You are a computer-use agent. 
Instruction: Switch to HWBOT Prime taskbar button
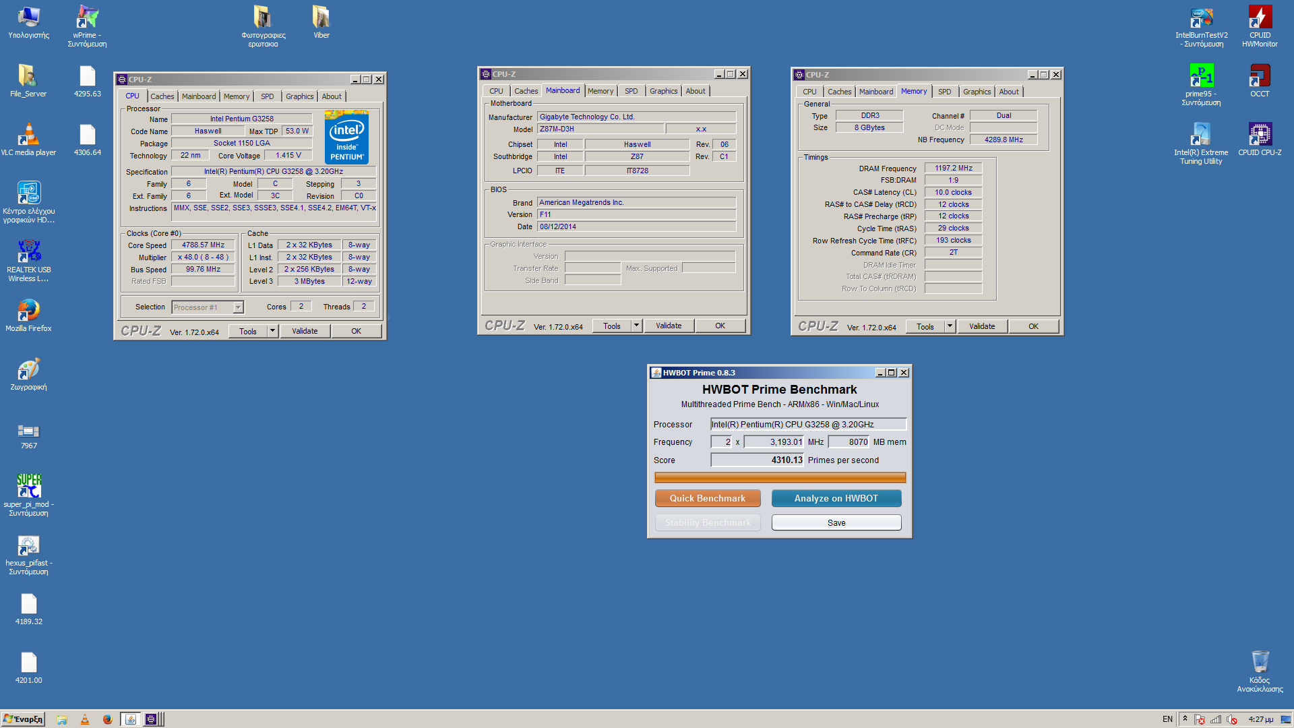131,719
